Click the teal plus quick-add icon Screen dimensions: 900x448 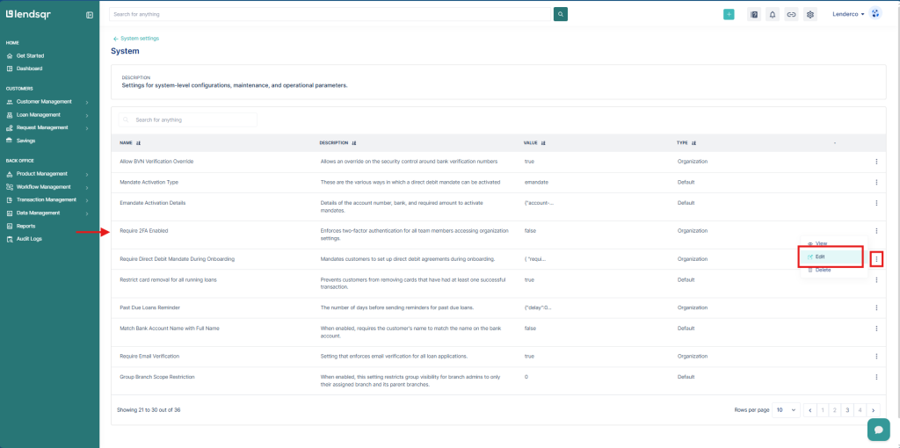click(729, 14)
